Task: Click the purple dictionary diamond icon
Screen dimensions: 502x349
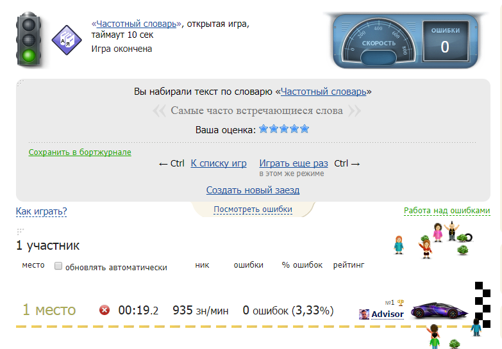Action: tap(67, 40)
